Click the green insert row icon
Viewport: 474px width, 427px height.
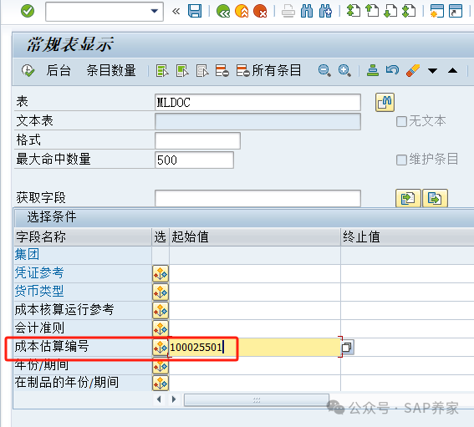coord(373,70)
